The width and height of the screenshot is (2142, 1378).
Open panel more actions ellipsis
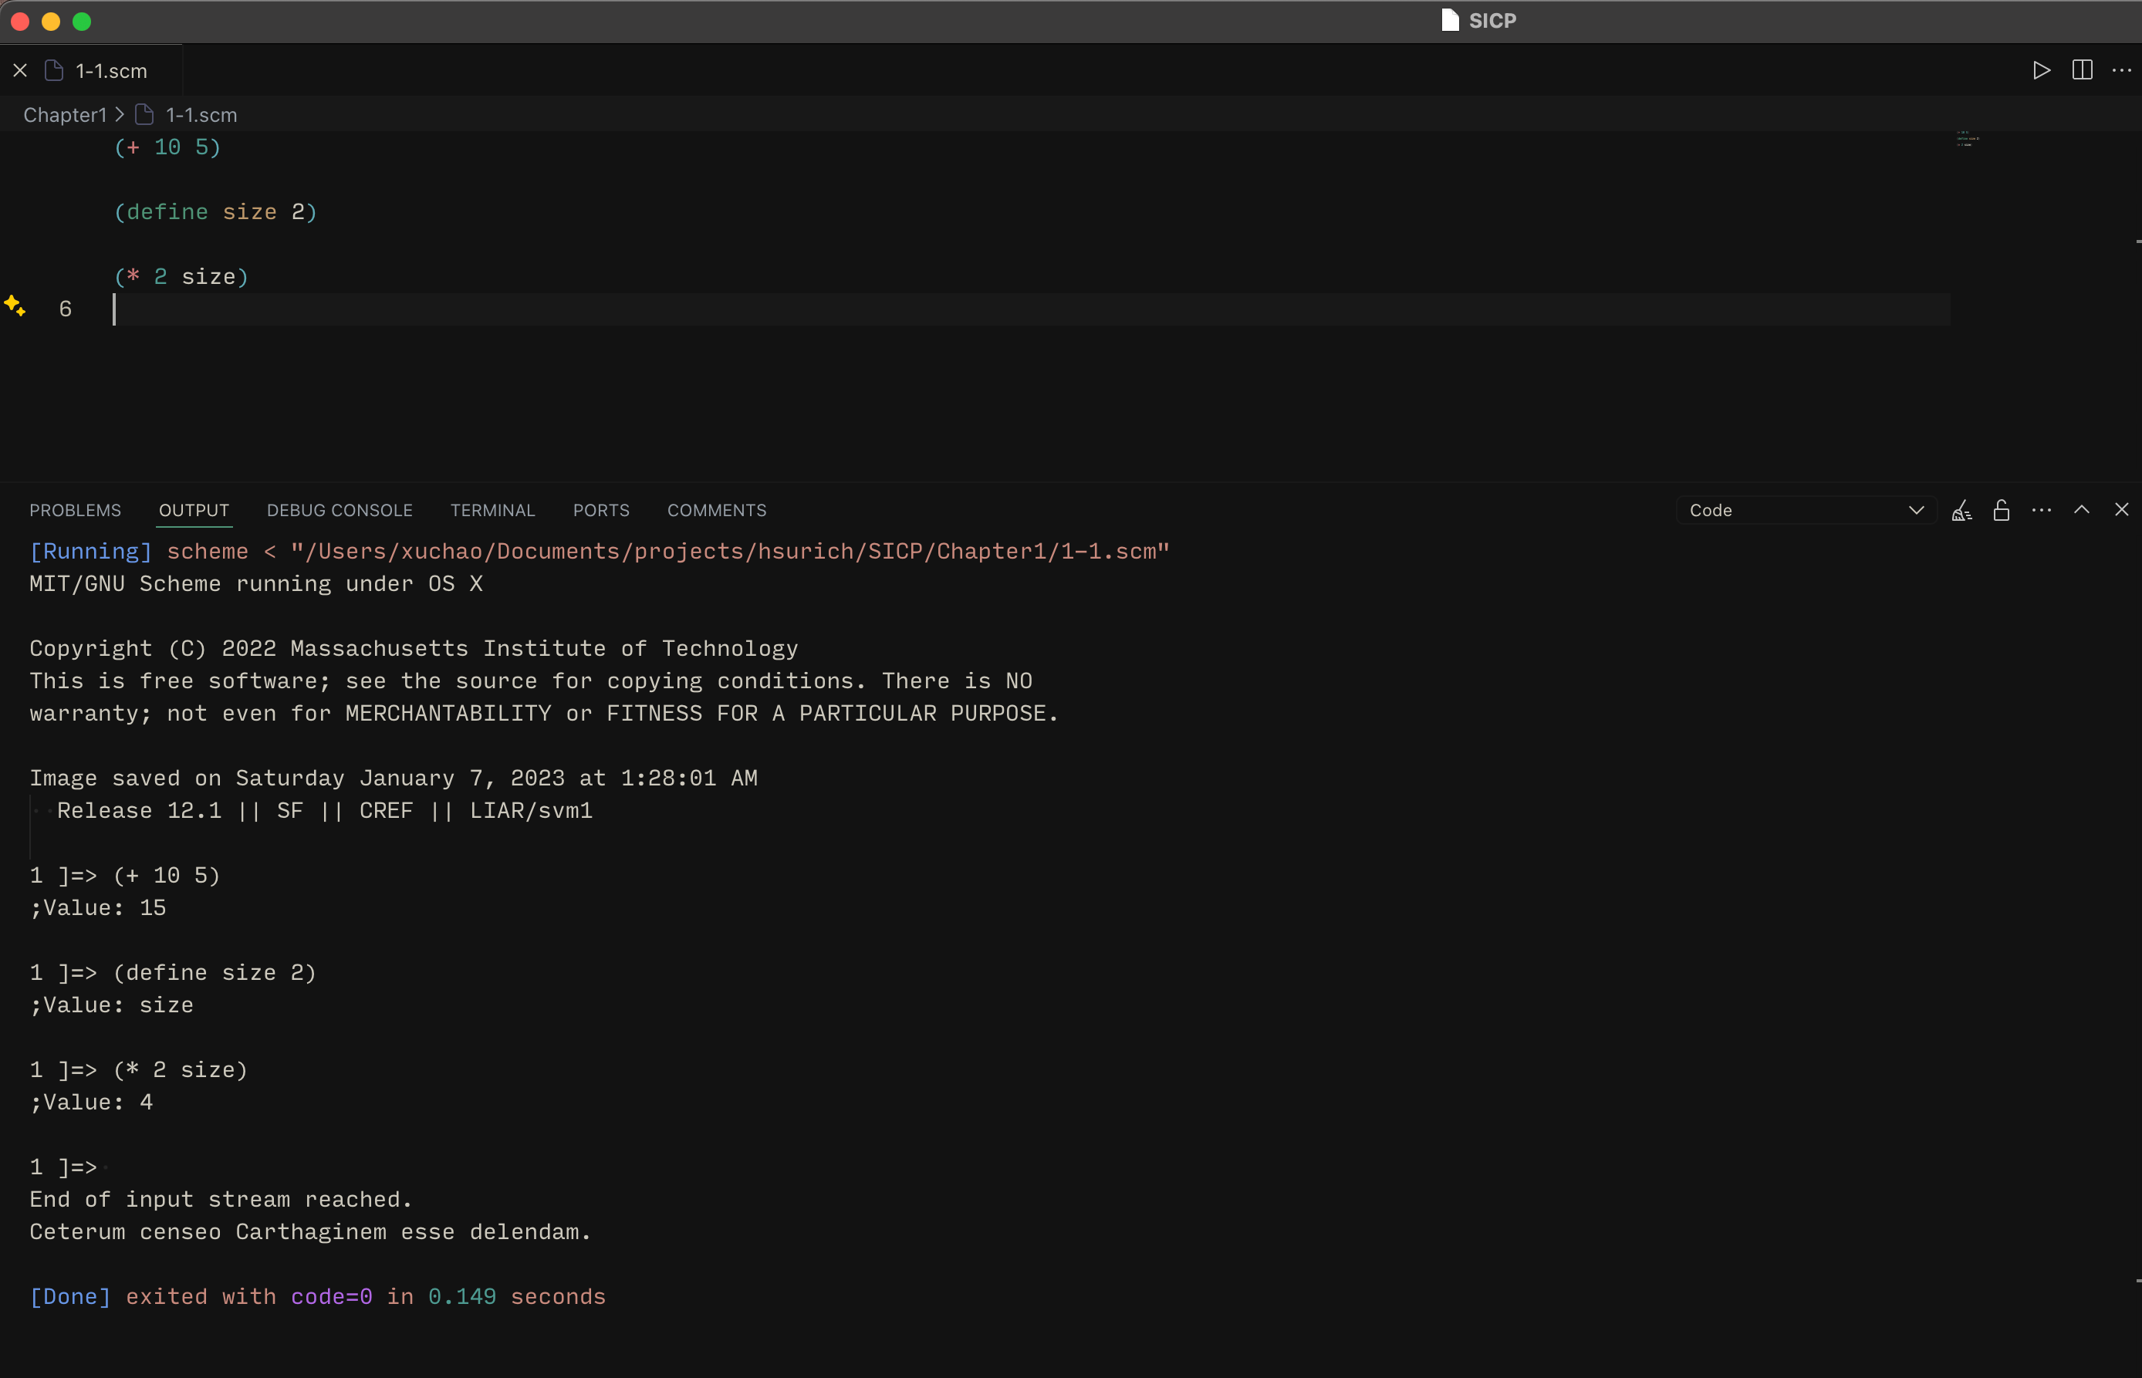click(x=2041, y=511)
